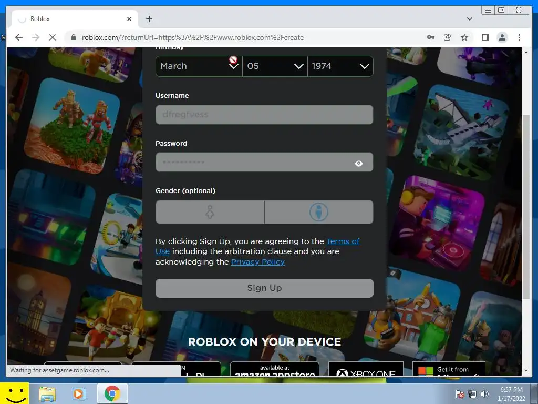The width and height of the screenshot is (538, 404).
Task: Click the Chrome taskbar icon
Action: [112, 393]
